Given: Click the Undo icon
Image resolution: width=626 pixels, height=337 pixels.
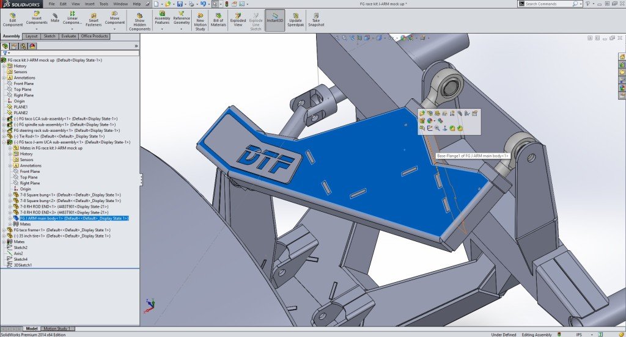Looking at the screenshot, I should (203, 4).
